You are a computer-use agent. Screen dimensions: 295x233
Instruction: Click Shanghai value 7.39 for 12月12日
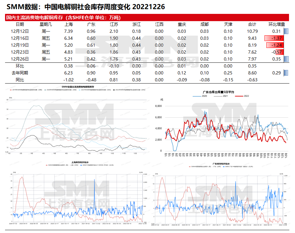point(69,31)
